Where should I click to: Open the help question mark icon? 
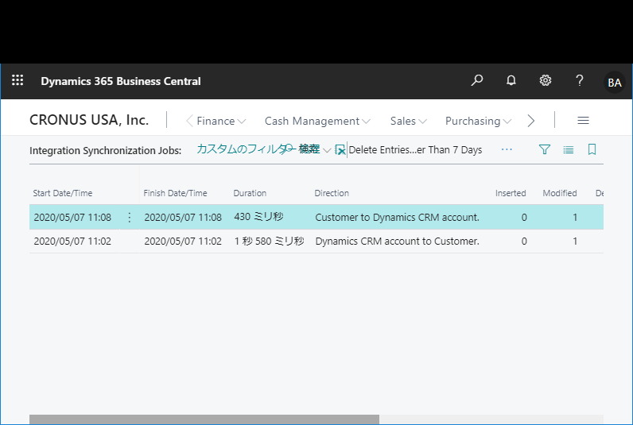[579, 81]
